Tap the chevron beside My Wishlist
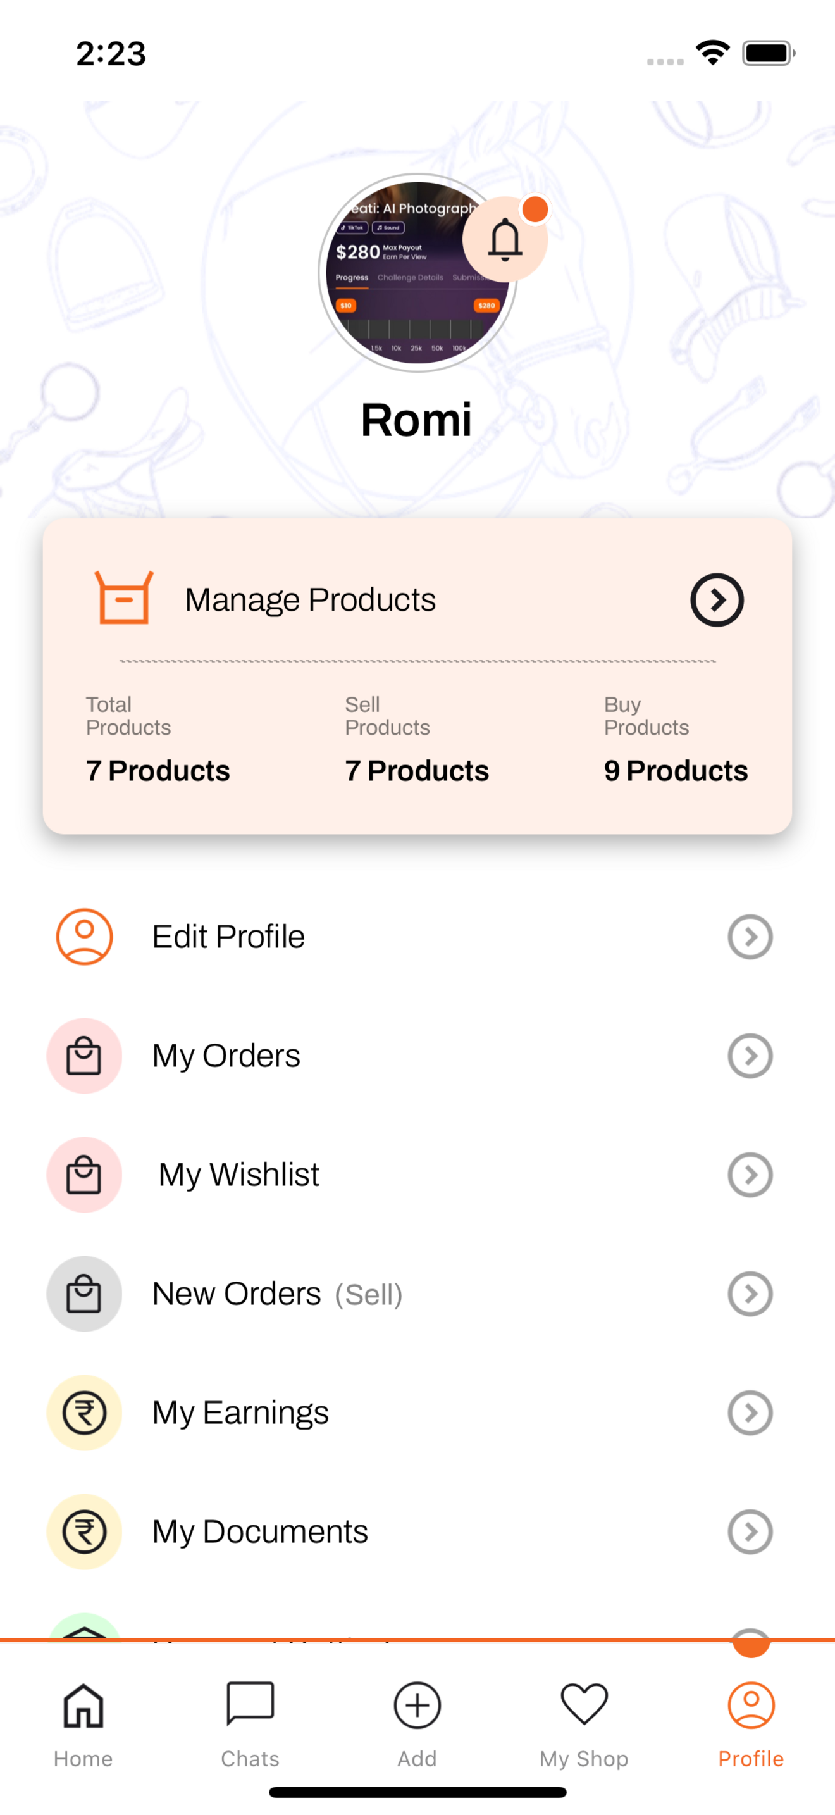835x1815 pixels. pyautogui.click(x=750, y=1175)
